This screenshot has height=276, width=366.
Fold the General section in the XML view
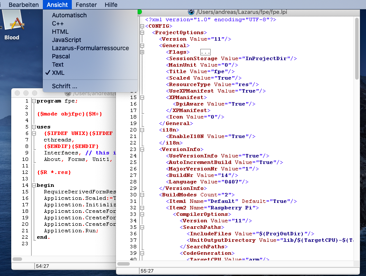point(142,45)
